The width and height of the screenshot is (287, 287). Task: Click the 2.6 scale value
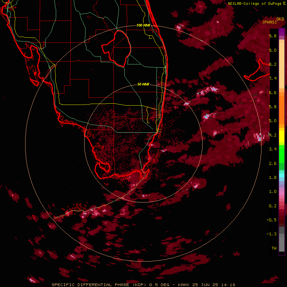coord(273,164)
